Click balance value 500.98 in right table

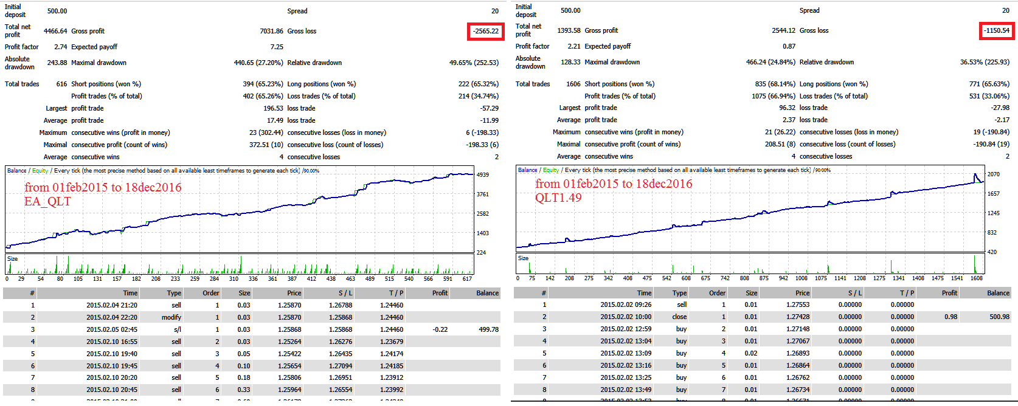999,317
